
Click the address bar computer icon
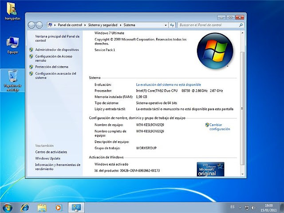click(x=50, y=25)
